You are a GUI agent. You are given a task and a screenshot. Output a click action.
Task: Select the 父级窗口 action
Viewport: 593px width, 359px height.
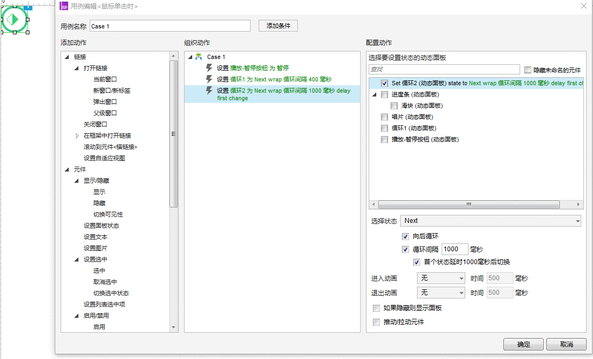click(x=105, y=113)
